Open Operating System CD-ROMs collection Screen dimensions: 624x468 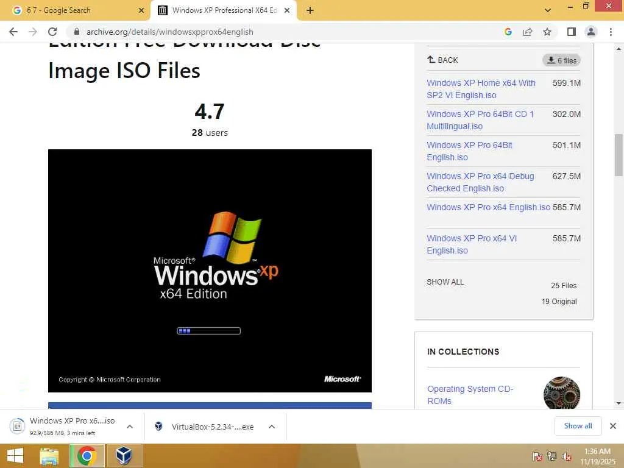pyautogui.click(x=470, y=395)
